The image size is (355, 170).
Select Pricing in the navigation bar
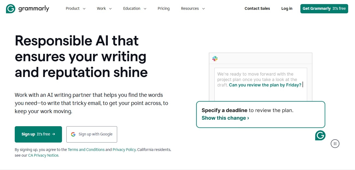click(164, 8)
